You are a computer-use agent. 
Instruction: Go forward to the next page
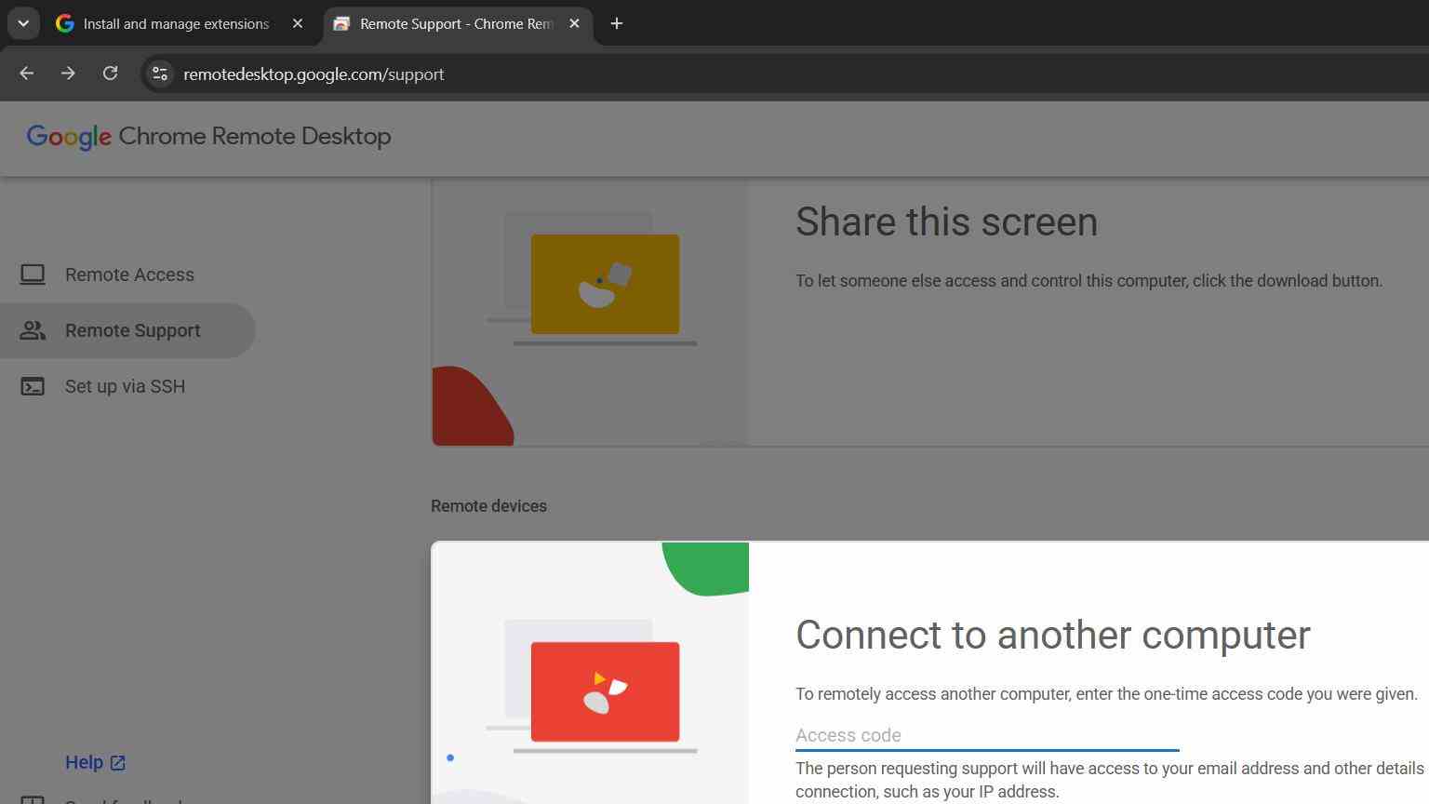tap(68, 74)
